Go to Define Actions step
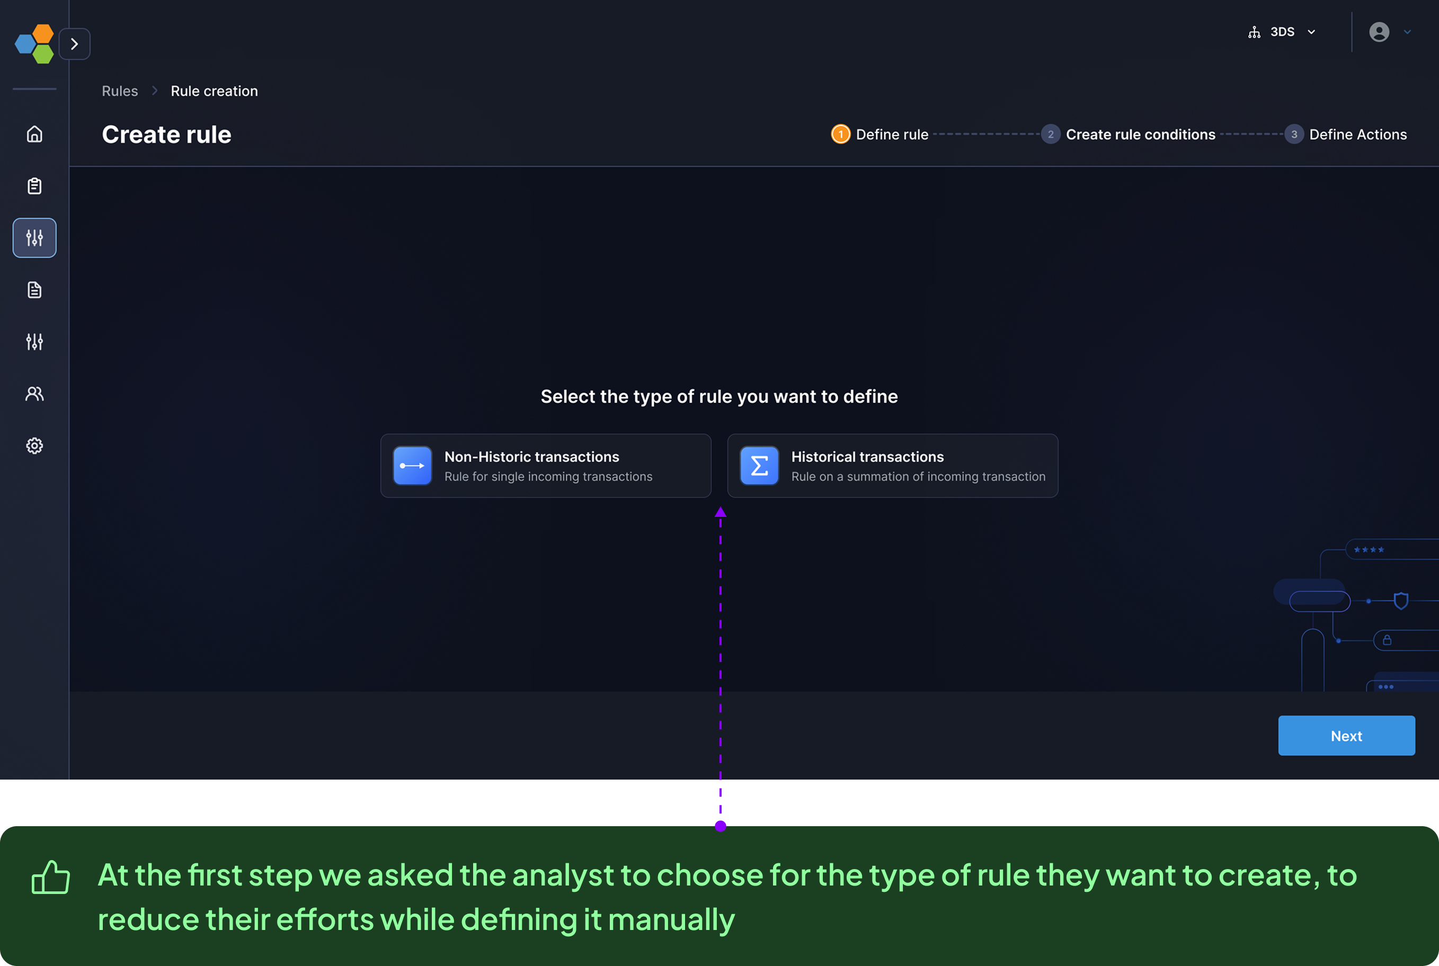The width and height of the screenshot is (1439, 966). pyautogui.click(x=1346, y=135)
